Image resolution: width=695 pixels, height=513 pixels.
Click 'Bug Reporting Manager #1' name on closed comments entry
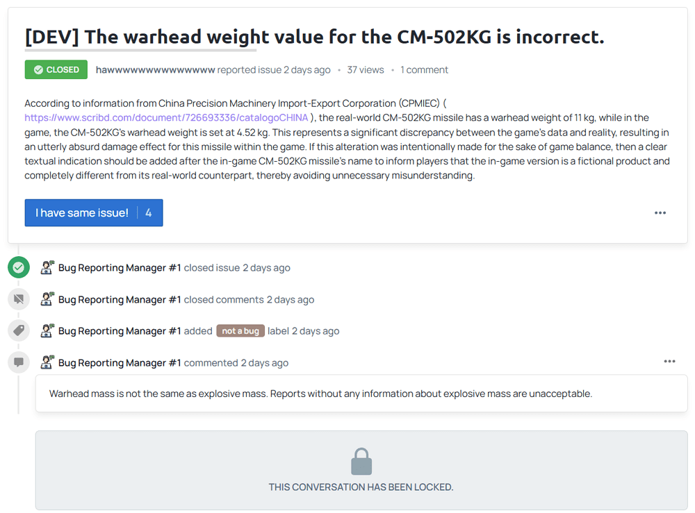[120, 300]
